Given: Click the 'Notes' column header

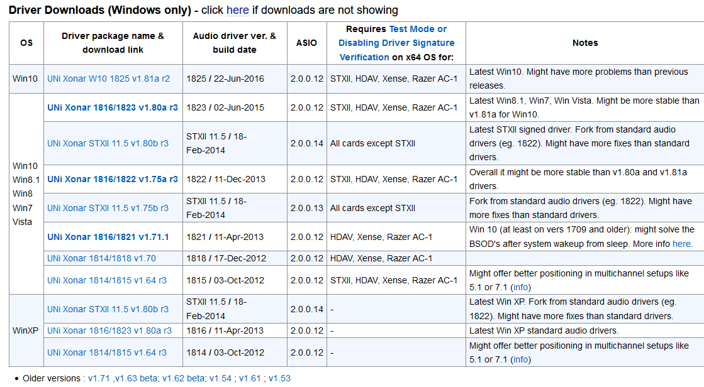Looking at the screenshot, I should 585,43.
